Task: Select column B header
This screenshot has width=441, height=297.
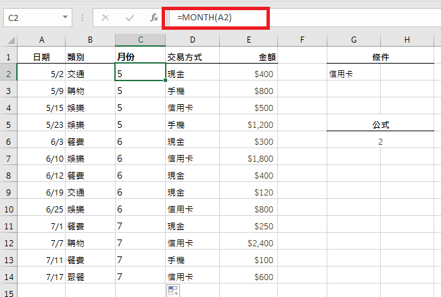Action: click(x=90, y=40)
